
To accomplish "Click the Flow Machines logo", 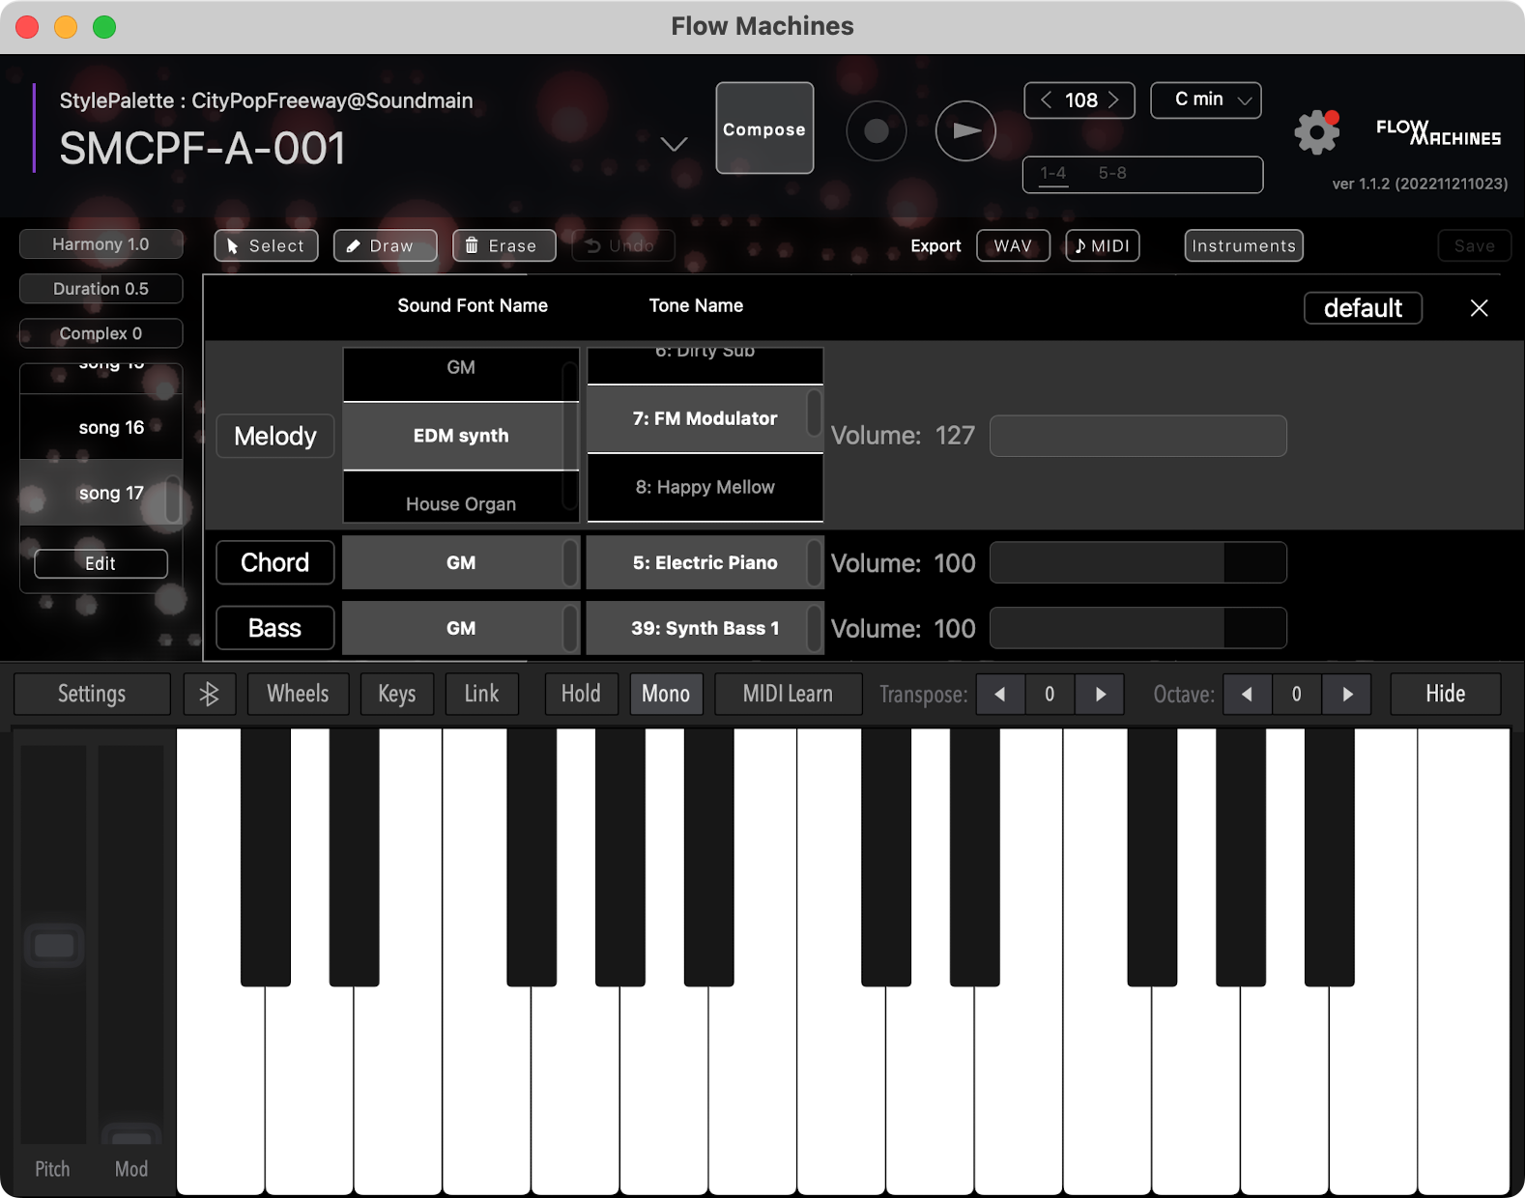I will [x=1439, y=132].
